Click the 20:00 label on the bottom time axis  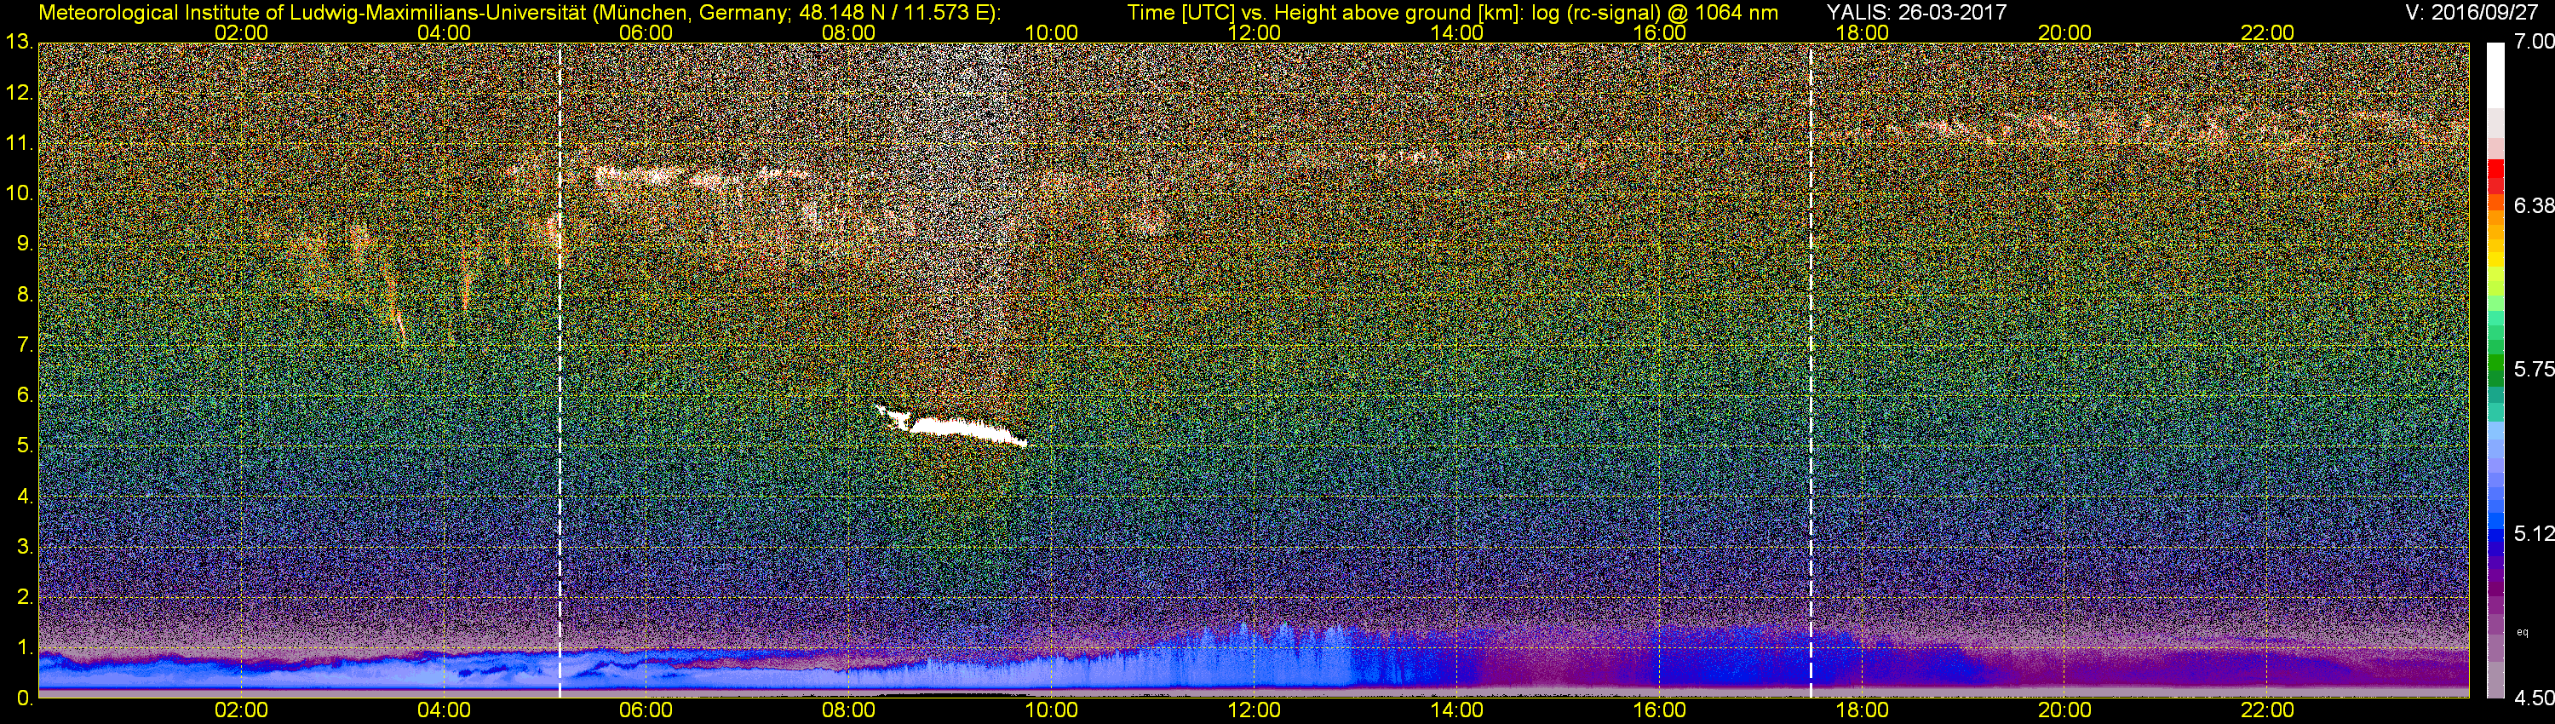coord(2065,711)
